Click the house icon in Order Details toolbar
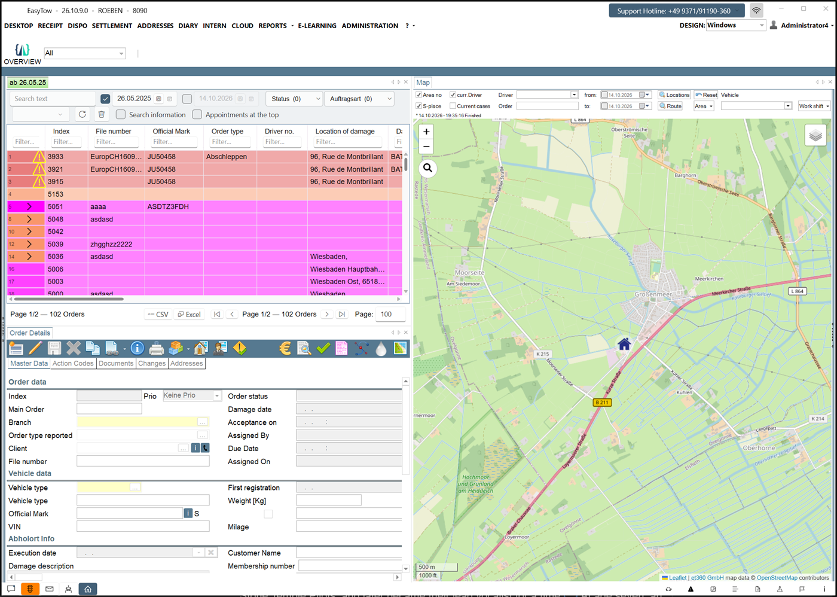837x597 pixels. [201, 348]
